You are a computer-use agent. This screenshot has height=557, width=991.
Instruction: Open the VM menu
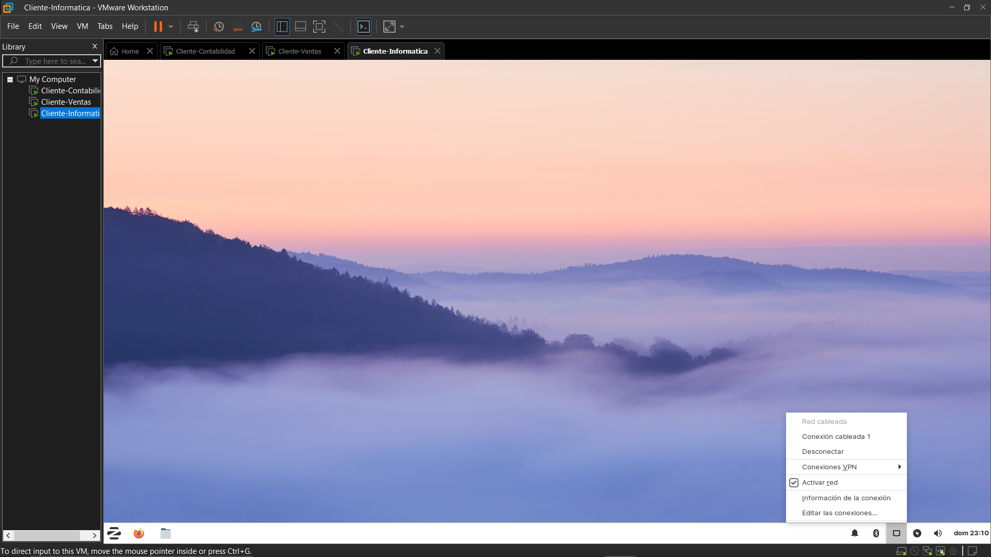point(82,26)
